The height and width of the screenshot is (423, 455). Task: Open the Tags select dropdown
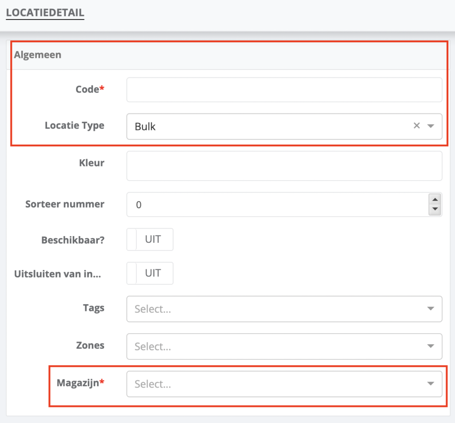click(x=284, y=309)
